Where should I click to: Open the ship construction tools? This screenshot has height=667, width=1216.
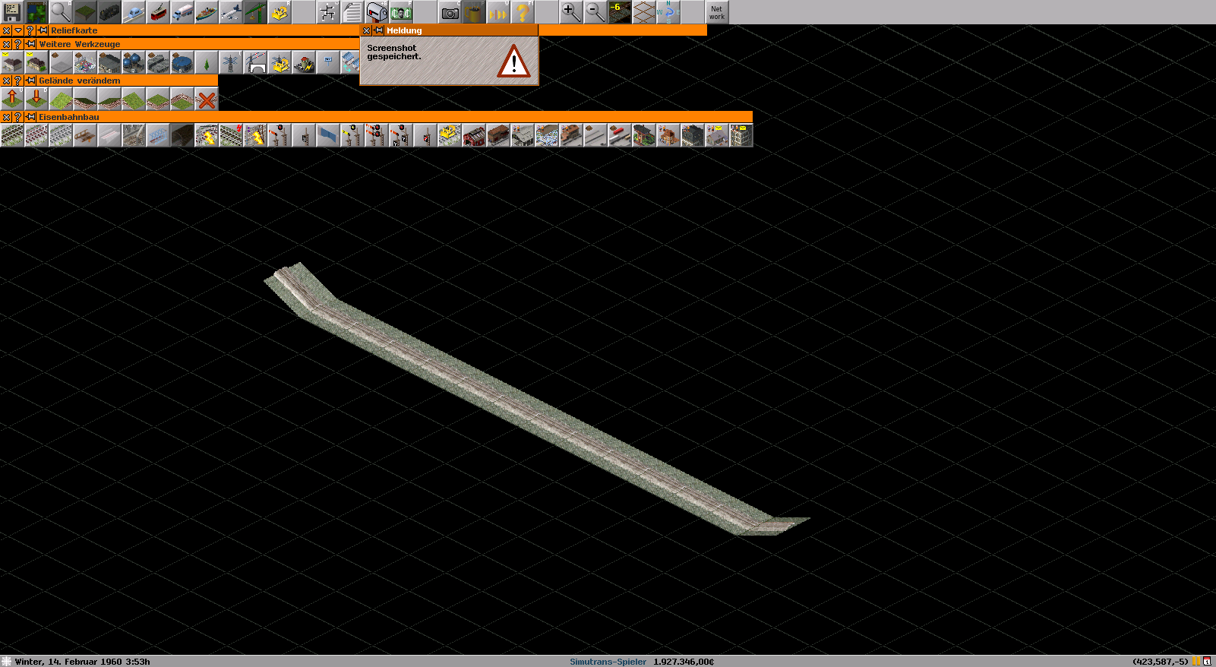click(206, 11)
